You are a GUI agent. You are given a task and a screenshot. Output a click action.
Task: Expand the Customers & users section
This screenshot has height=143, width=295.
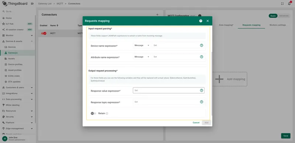tap(32, 88)
